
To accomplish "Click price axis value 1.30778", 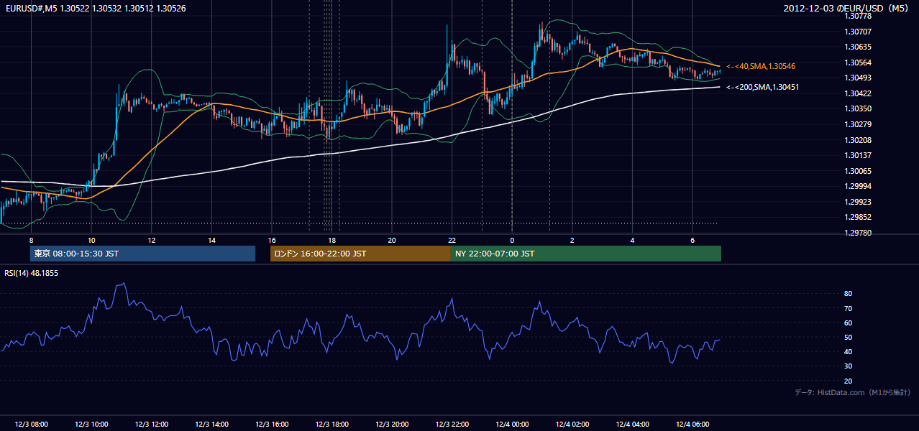I will point(859,16).
